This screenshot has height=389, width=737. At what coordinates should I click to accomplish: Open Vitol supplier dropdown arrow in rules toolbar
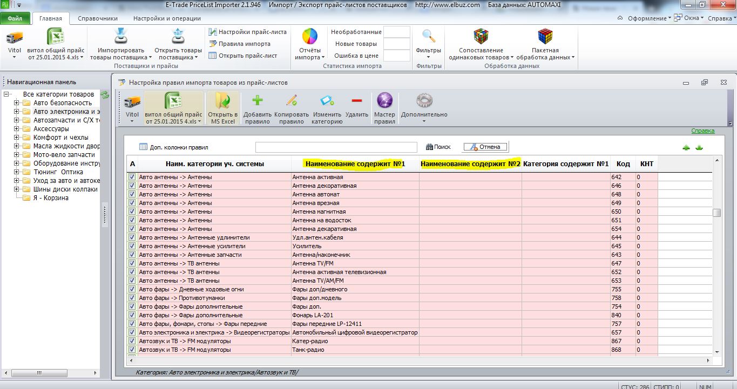[132, 121]
